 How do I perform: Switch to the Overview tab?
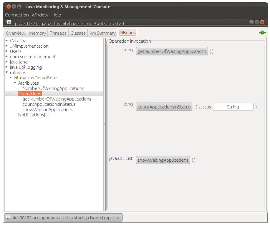(x=16, y=33)
